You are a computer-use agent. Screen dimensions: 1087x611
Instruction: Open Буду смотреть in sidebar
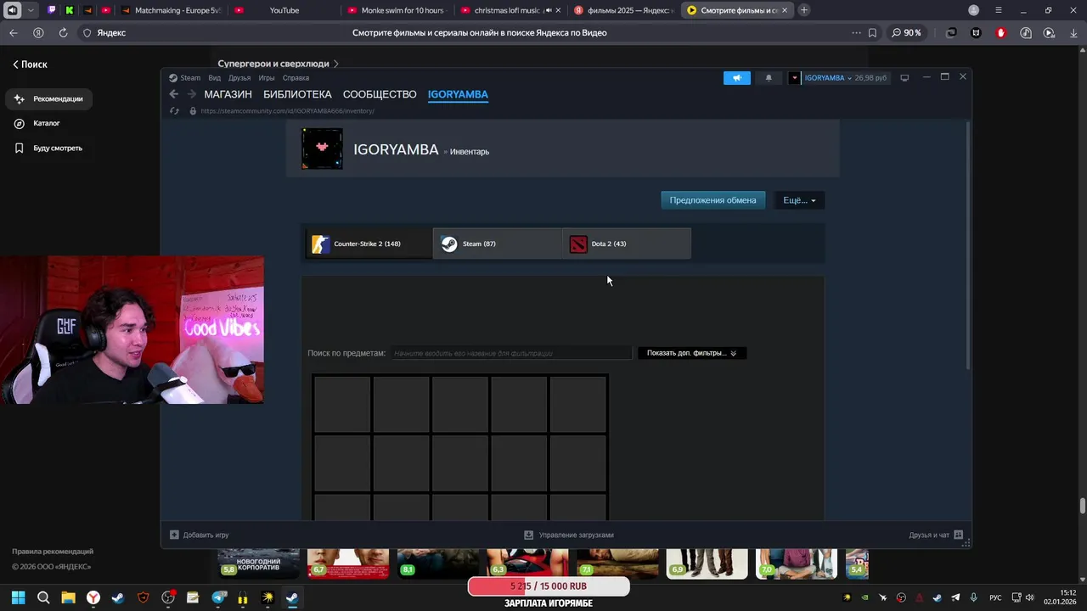point(48,149)
